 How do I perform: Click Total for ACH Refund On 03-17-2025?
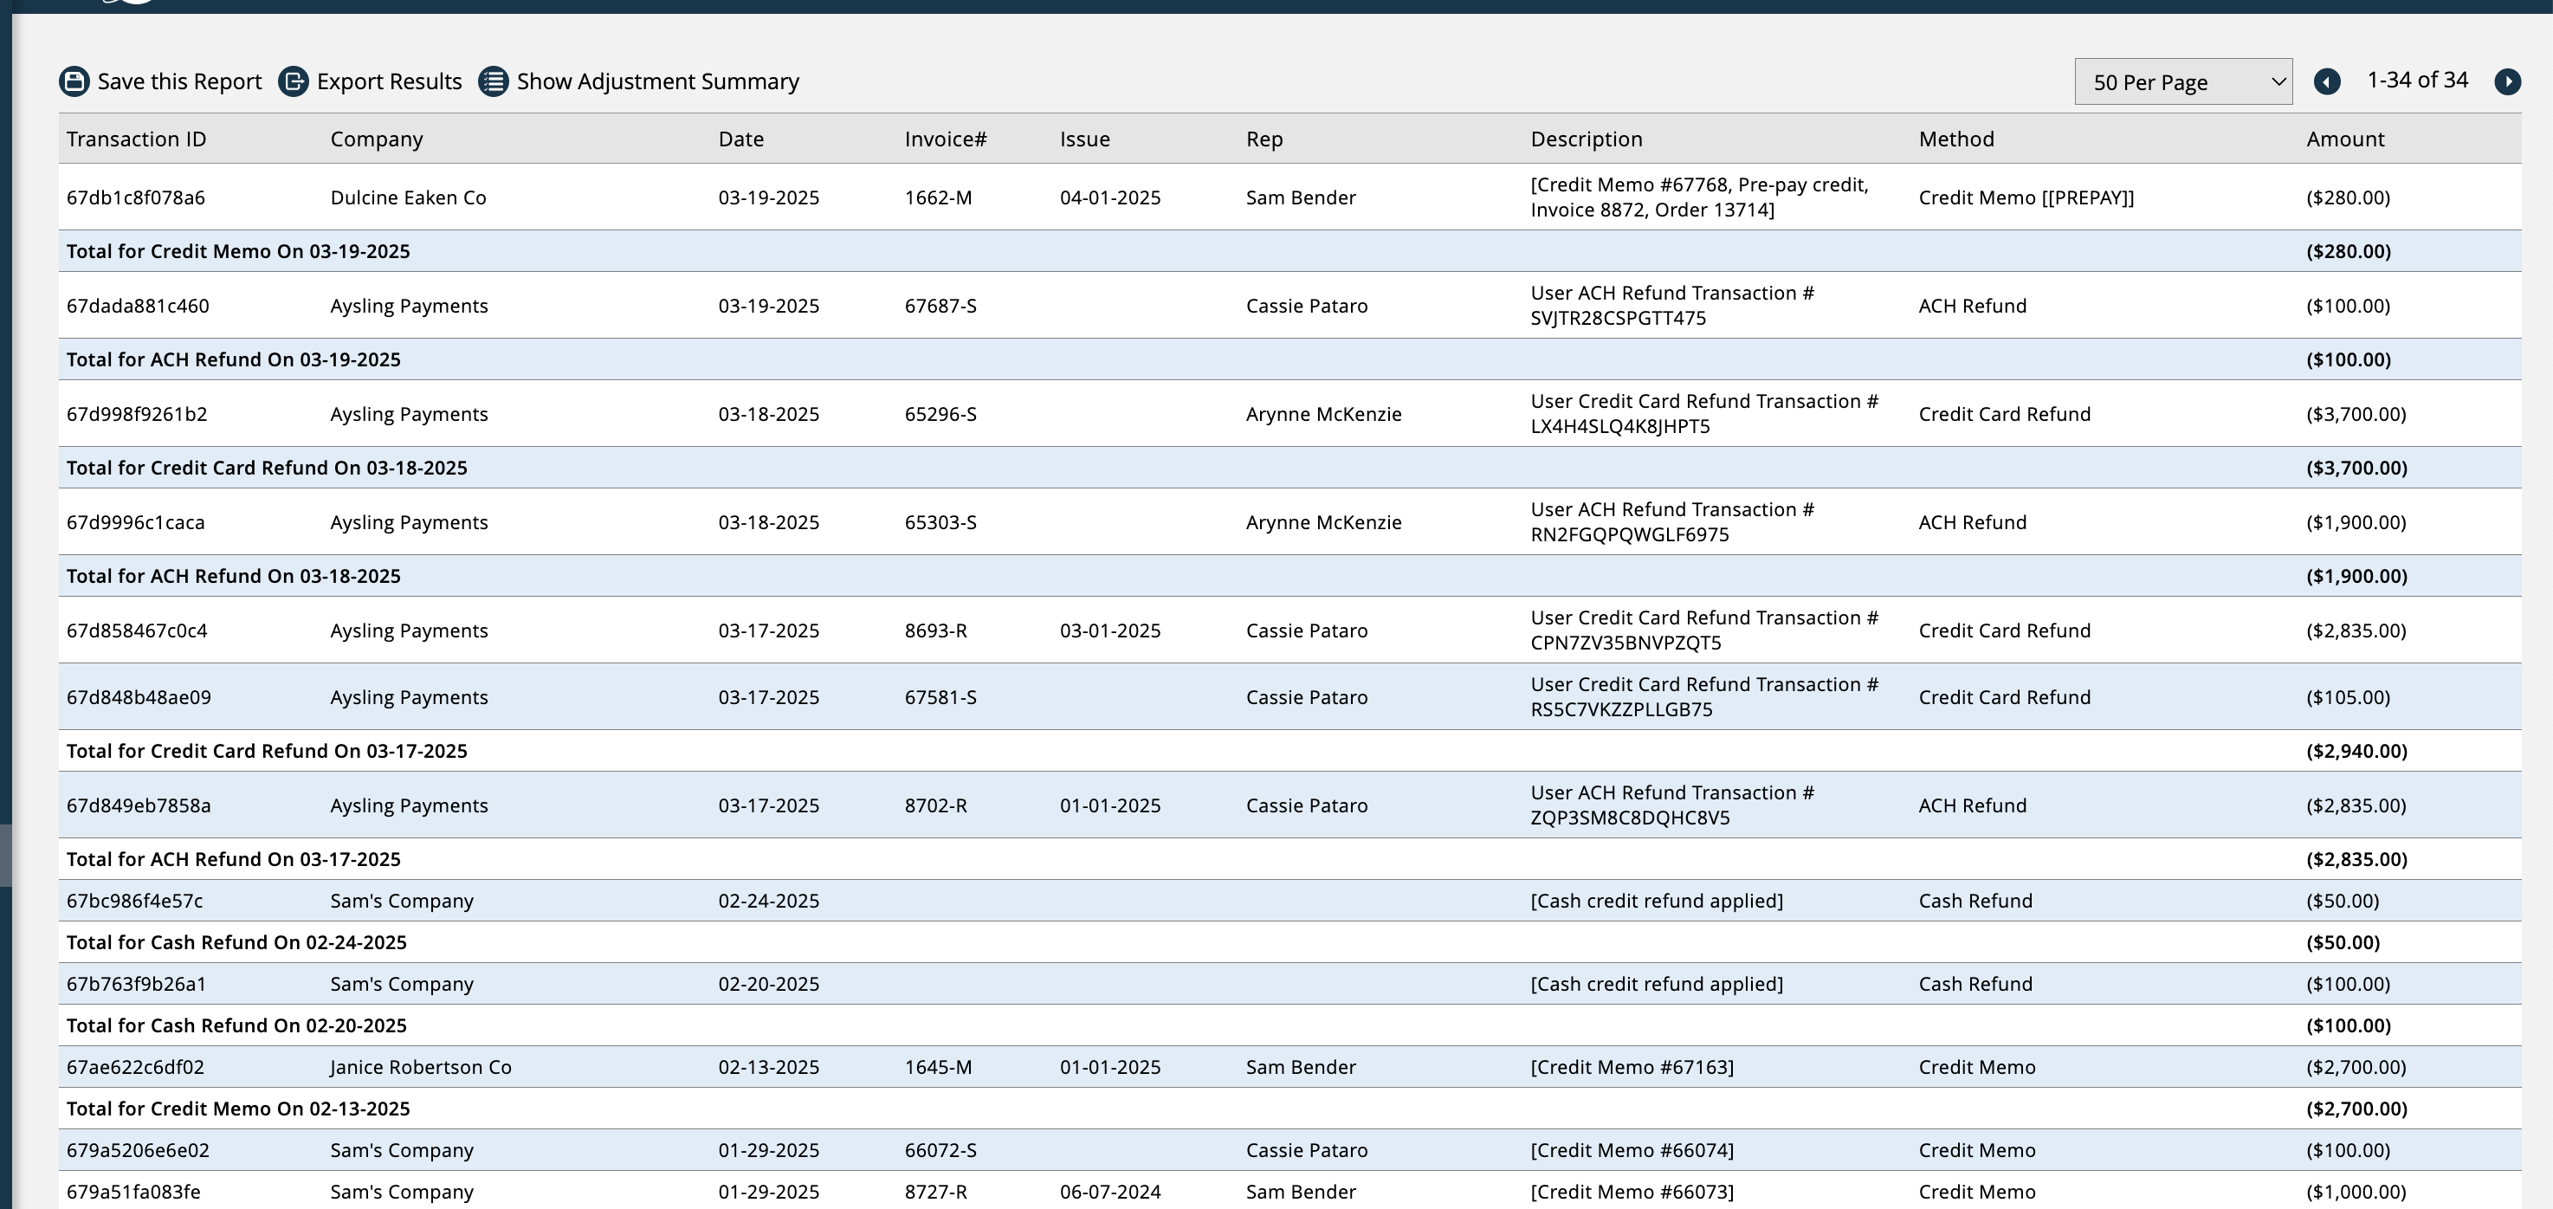click(234, 858)
